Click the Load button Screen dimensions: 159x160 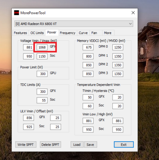[77, 144]
